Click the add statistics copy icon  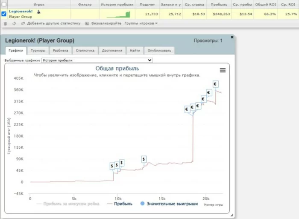(23, 23)
